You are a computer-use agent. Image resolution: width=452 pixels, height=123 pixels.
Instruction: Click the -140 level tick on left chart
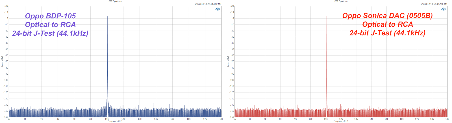point(6,105)
